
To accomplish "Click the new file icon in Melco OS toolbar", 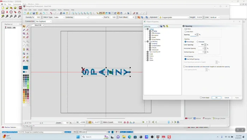I will [x=3, y=8].
